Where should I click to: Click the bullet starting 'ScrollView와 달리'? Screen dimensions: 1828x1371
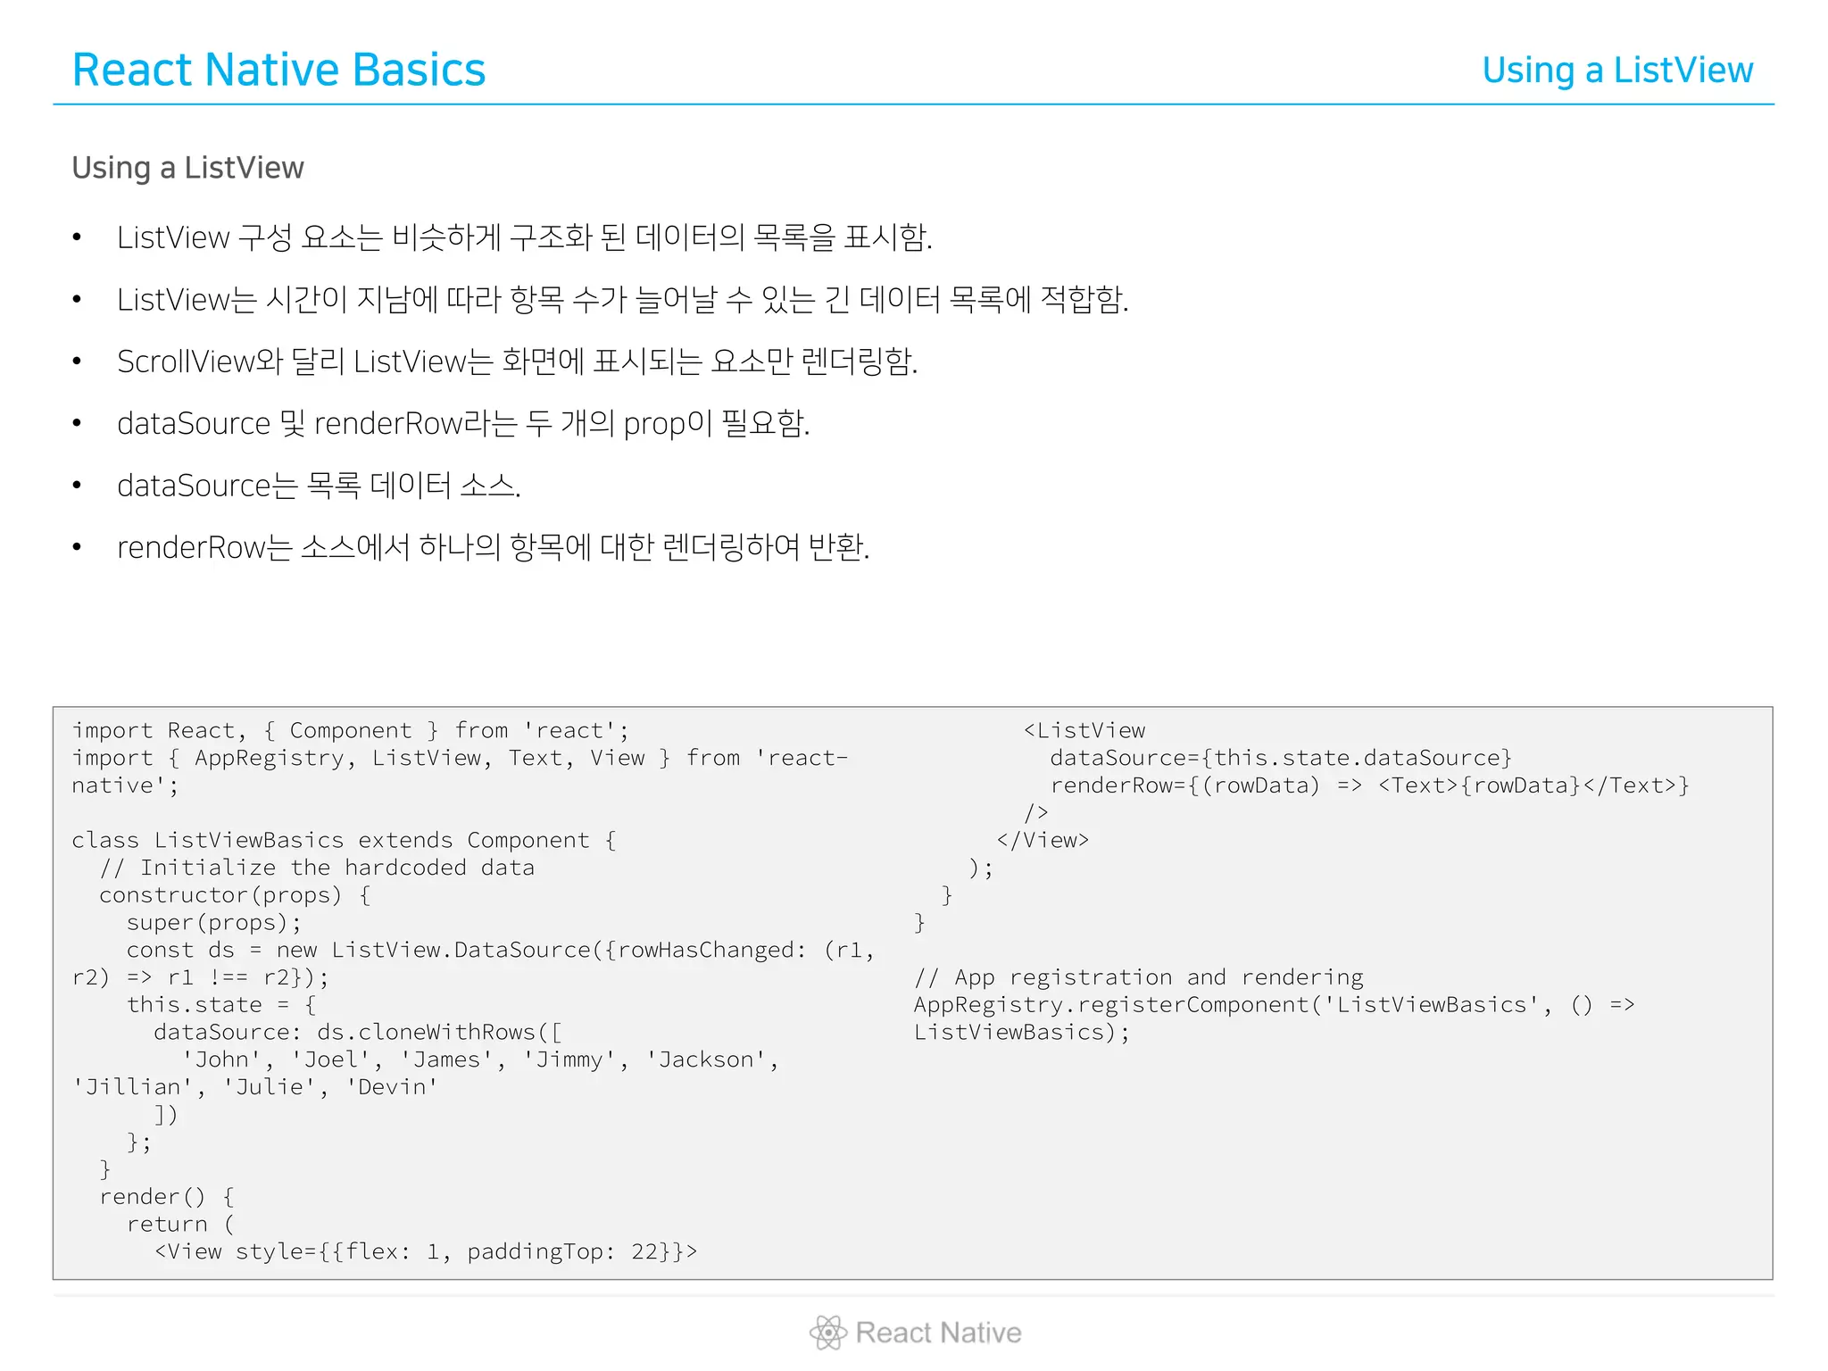[x=518, y=361]
